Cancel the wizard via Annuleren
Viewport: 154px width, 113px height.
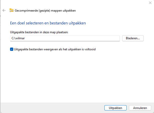[140, 108]
